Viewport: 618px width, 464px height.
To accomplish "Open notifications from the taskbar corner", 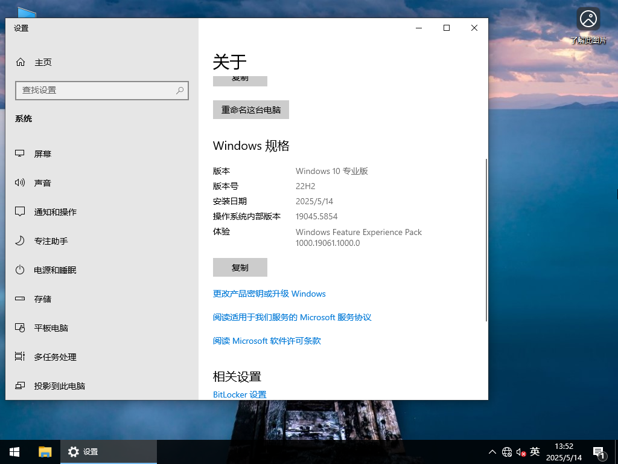I will point(600,451).
